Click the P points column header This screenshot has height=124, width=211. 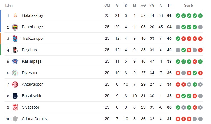pos(169,6)
